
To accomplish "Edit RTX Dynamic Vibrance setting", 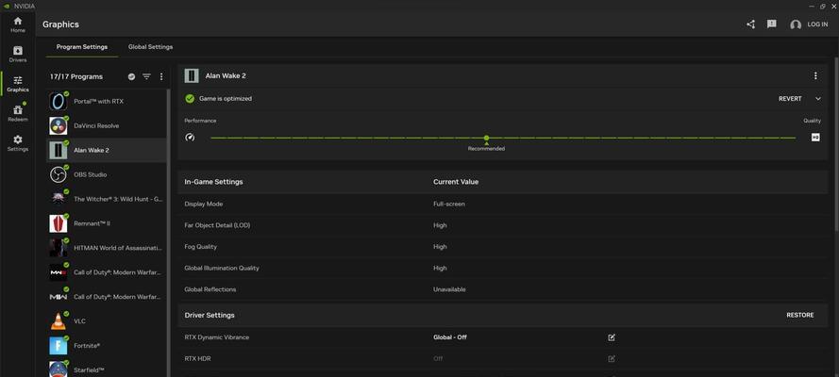I will pyautogui.click(x=611, y=337).
